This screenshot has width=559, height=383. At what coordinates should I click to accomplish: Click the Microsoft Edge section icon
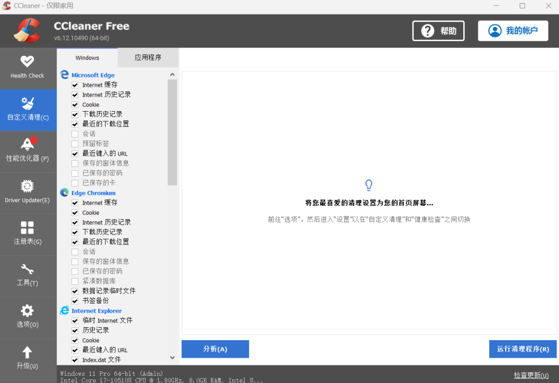tap(65, 75)
